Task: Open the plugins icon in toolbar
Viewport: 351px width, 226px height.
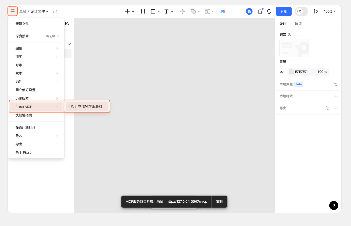Action: [x=260, y=11]
